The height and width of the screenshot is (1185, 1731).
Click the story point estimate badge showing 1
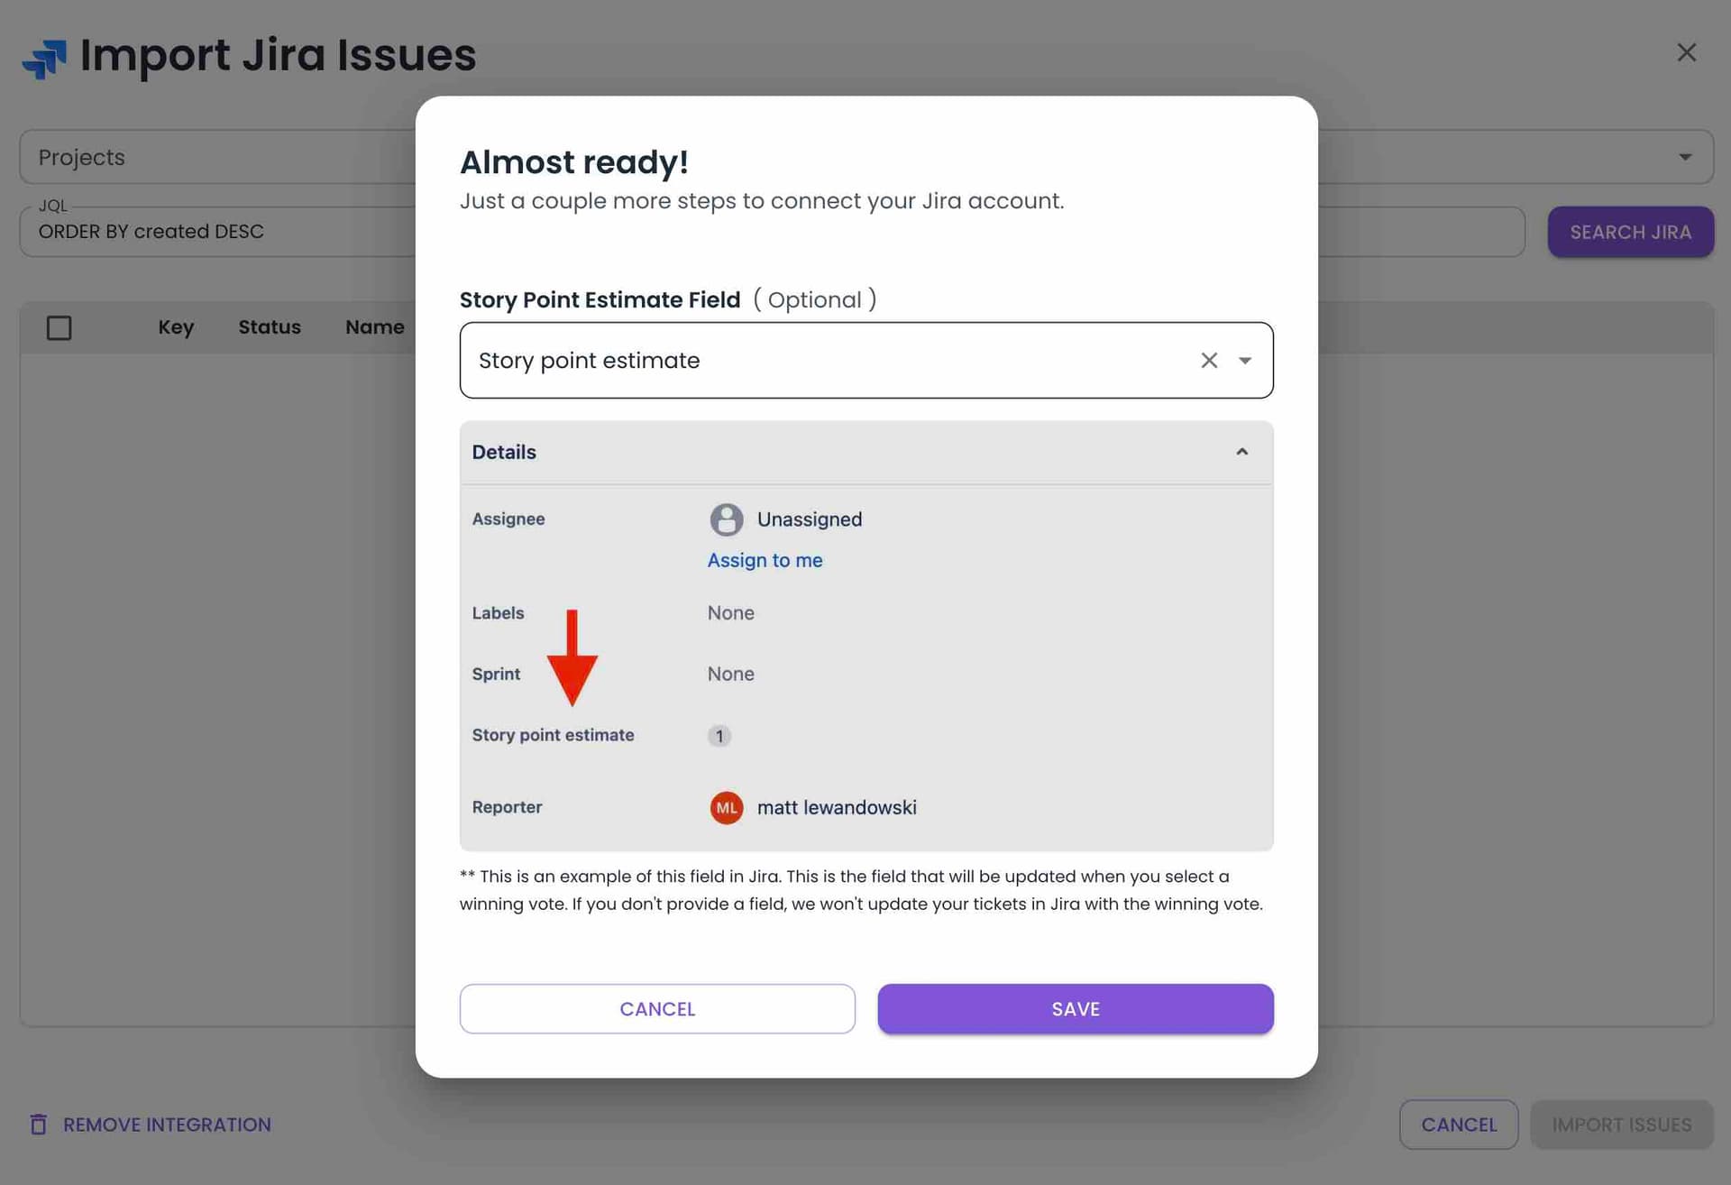coord(719,736)
